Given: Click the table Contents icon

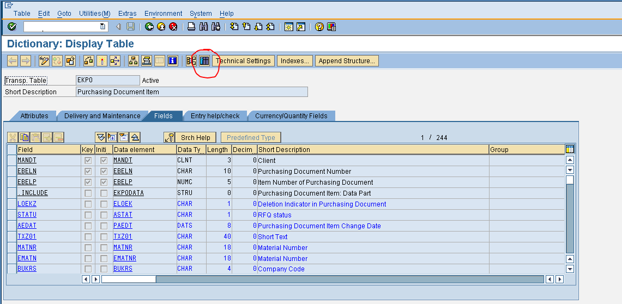Looking at the screenshot, I should [204, 60].
